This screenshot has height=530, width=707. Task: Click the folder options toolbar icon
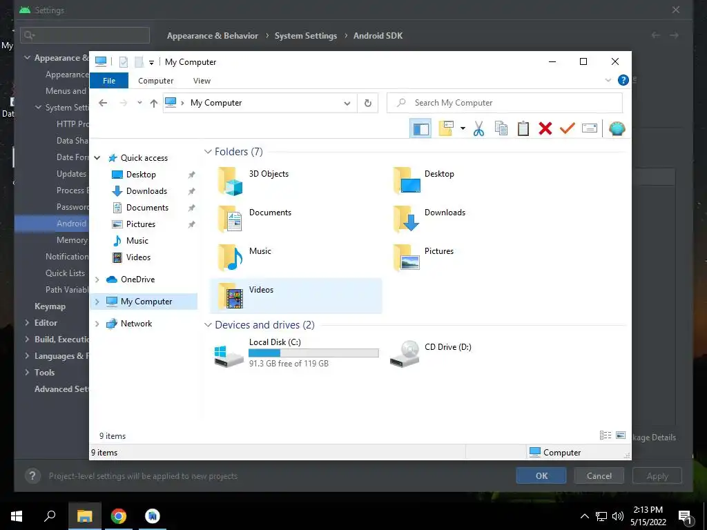[x=446, y=128]
